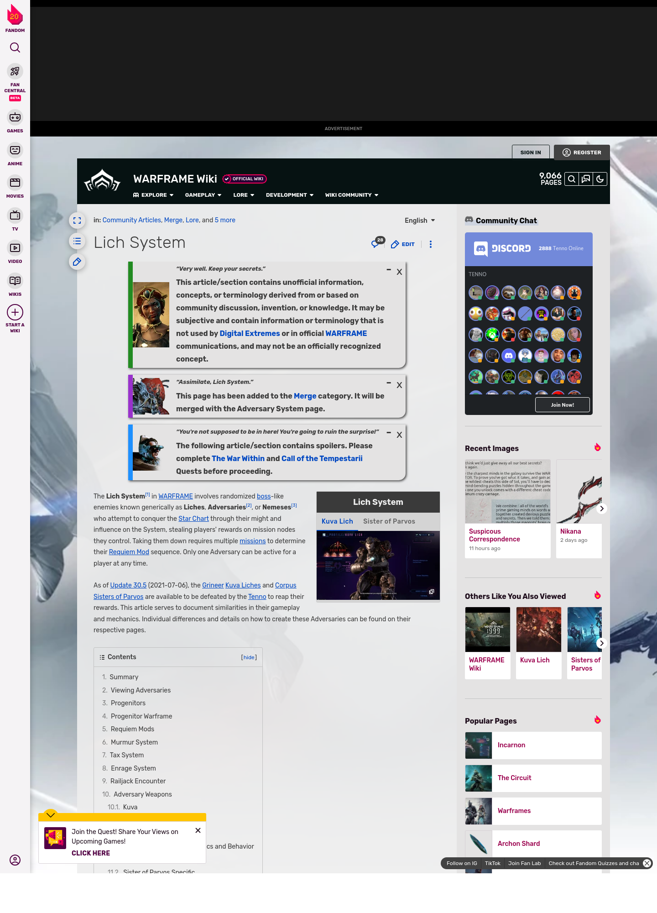Click the WARFRAME Wiki lotus logo

(102, 180)
